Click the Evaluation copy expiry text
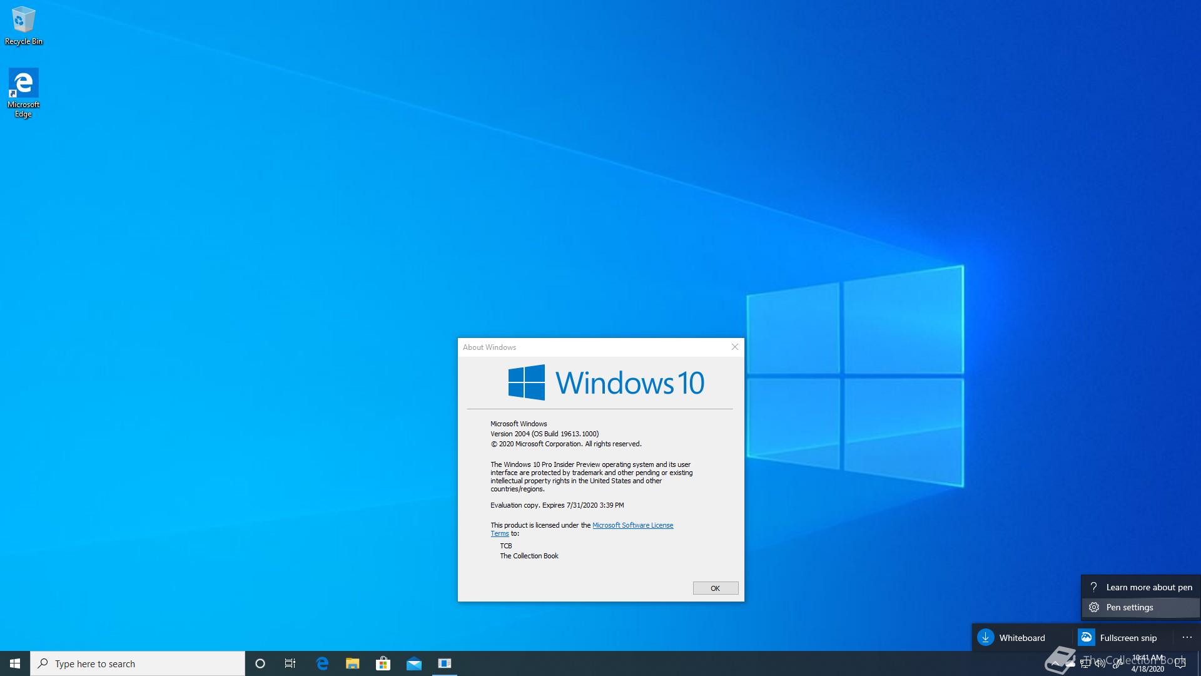 click(557, 505)
